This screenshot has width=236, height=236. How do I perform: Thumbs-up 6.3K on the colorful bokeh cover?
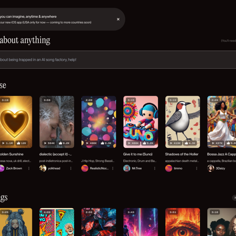click(106, 143)
